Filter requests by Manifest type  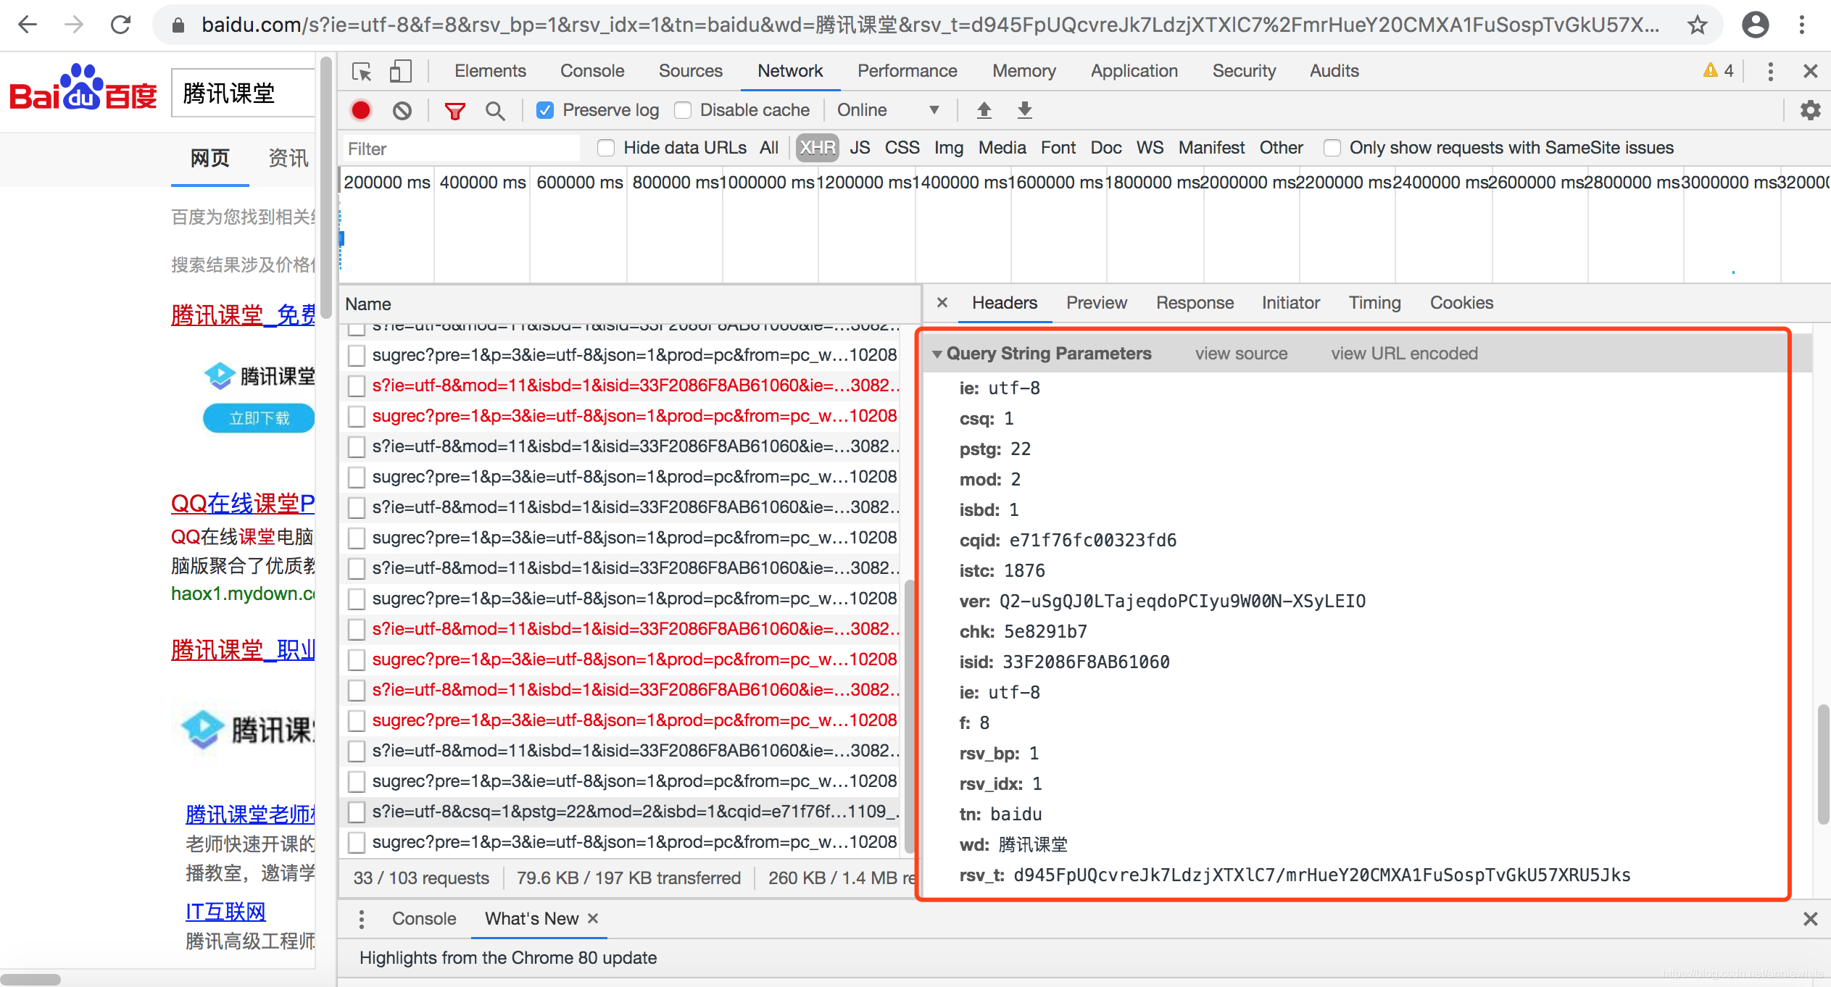click(1211, 148)
